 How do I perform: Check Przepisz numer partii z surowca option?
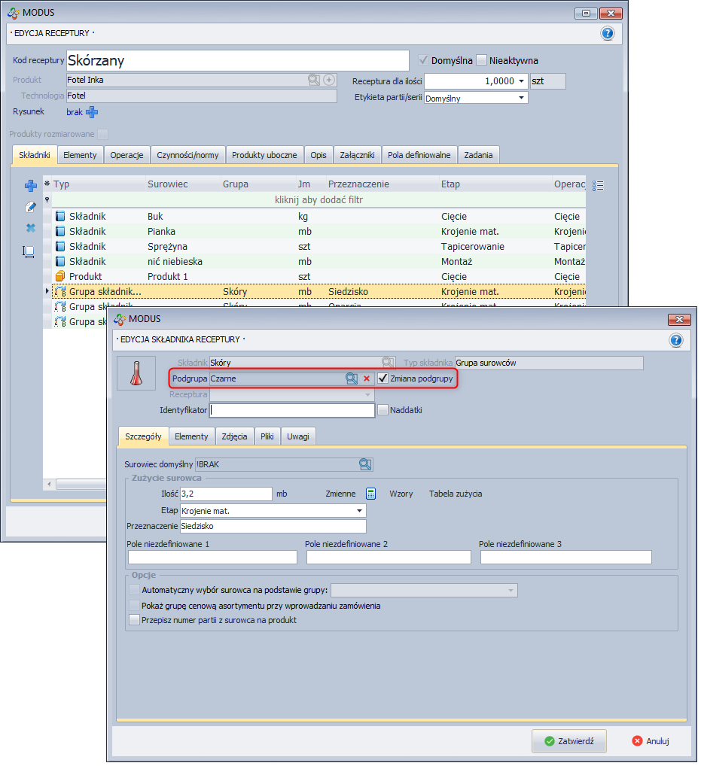pos(135,620)
